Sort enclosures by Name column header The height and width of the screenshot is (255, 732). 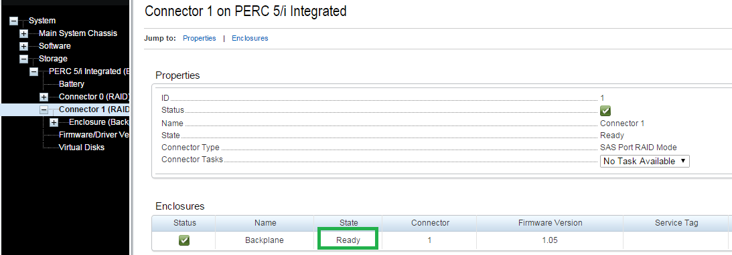265,223
